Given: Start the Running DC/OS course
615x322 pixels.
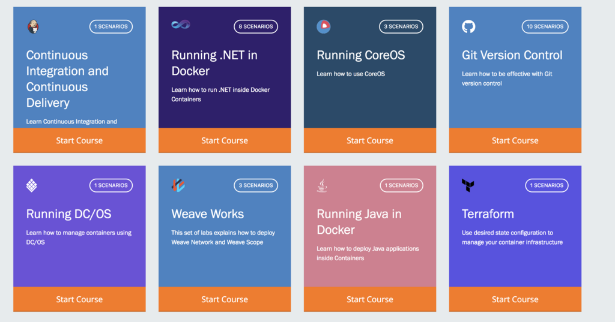Looking at the screenshot, I should [79, 299].
